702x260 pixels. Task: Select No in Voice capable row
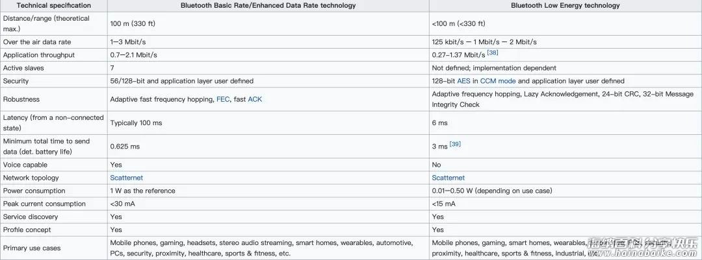coord(437,165)
